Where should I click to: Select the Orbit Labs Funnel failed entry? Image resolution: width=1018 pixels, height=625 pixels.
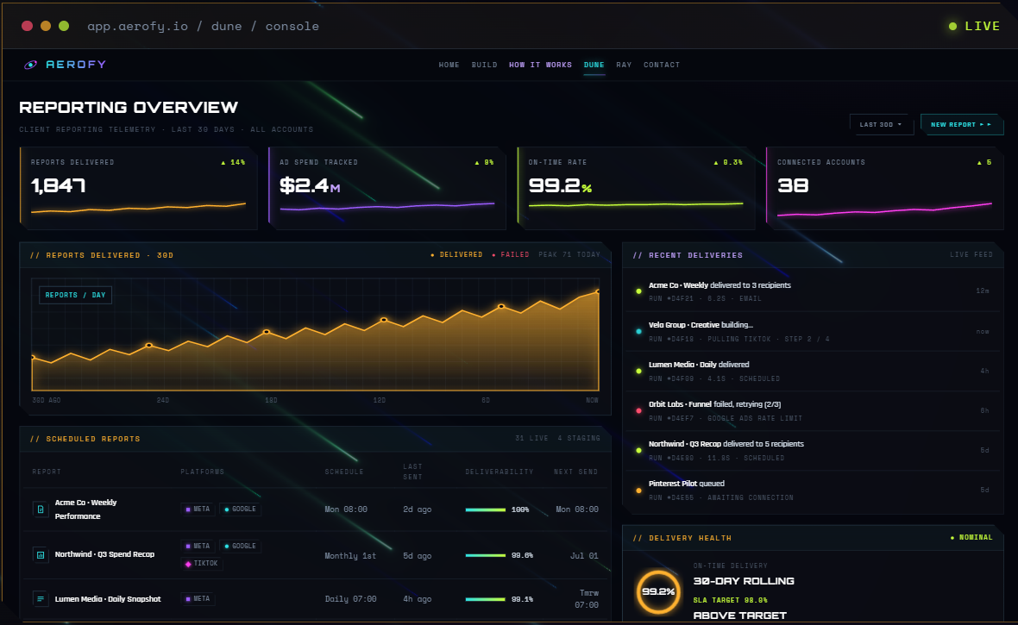coord(813,411)
